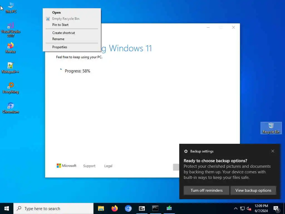Open the Windows Start menu
Screen dimensions: 285x214
tap(7, 208)
